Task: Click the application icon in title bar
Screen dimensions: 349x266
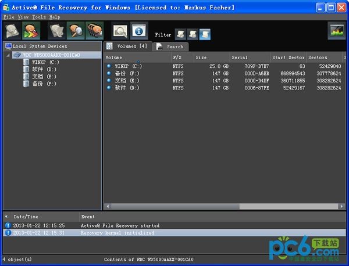Action: pos(6,8)
